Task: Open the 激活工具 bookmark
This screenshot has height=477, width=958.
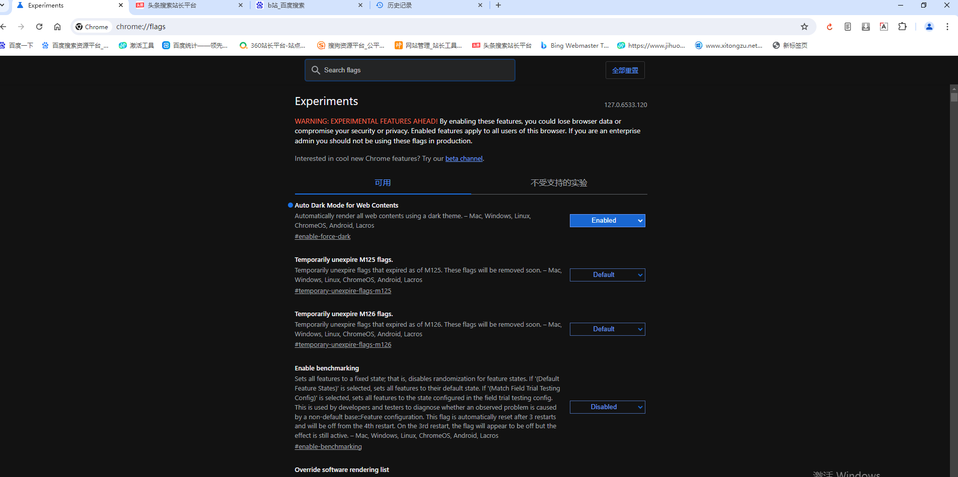Action: [x=136, y=45]
